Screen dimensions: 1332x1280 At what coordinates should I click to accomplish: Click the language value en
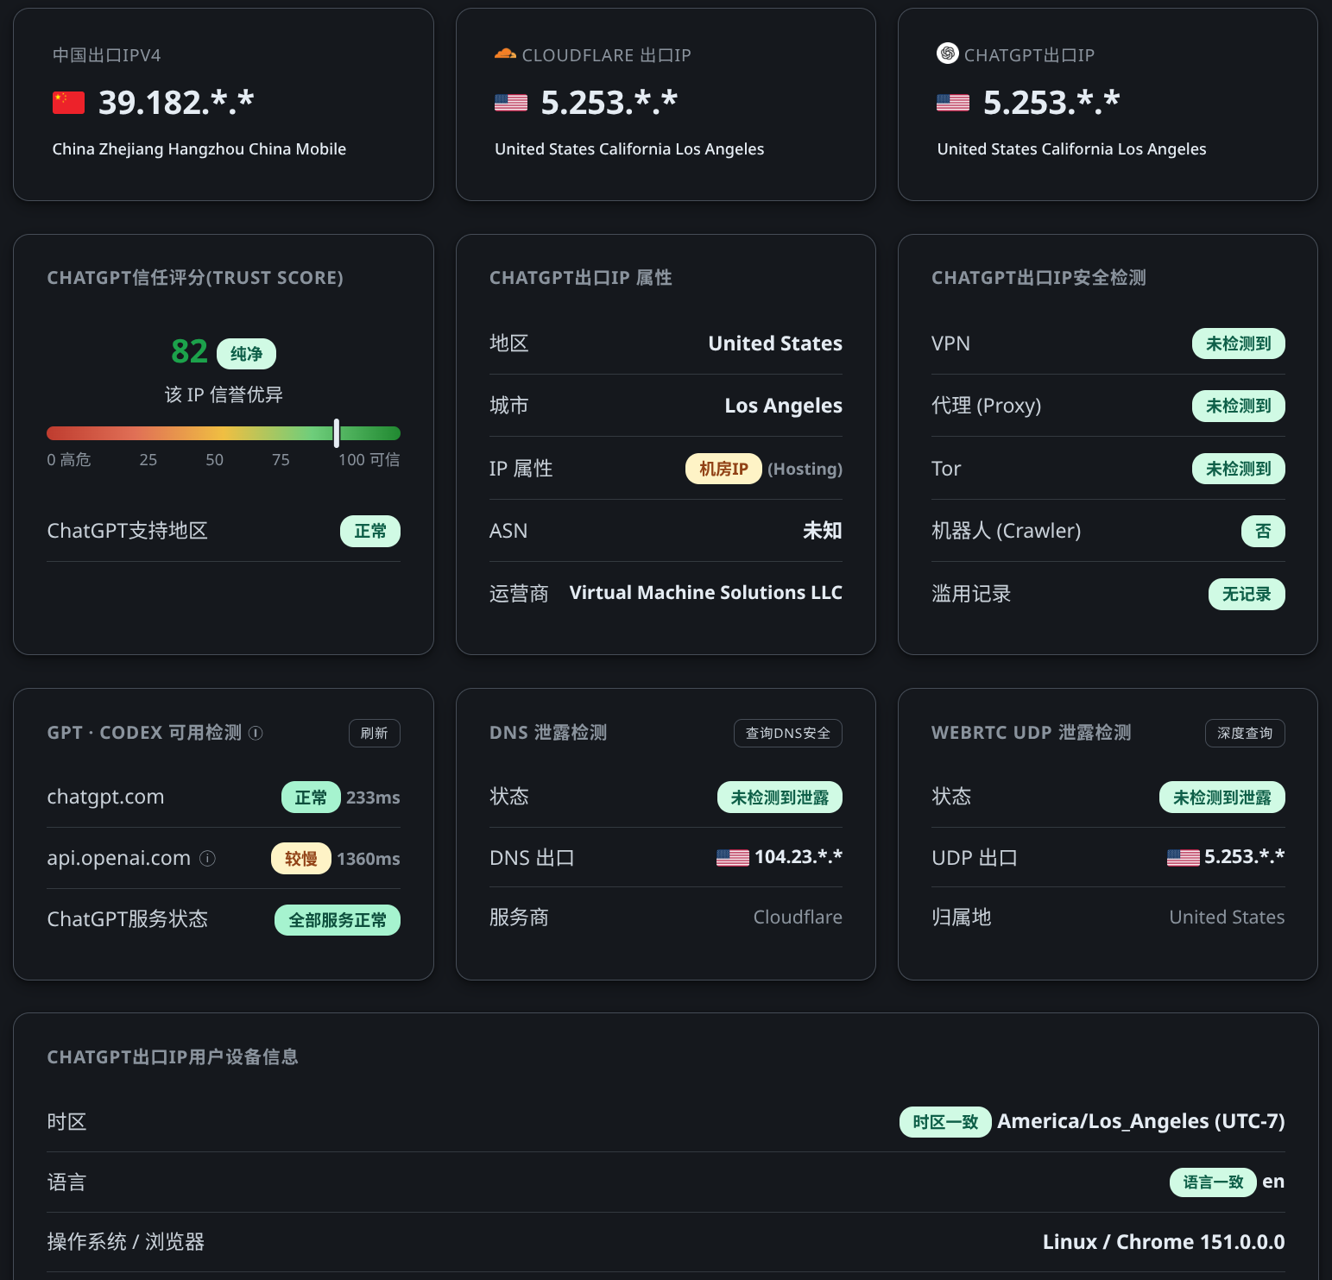click(x=1273, y=1182)
